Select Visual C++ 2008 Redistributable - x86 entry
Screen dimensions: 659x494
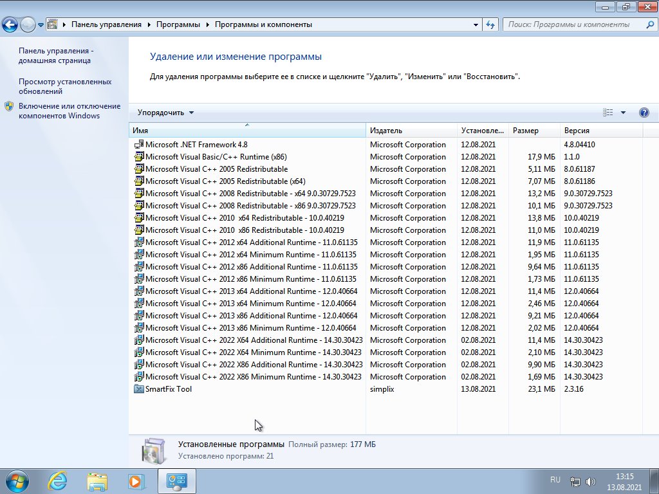tap(250, 205)
